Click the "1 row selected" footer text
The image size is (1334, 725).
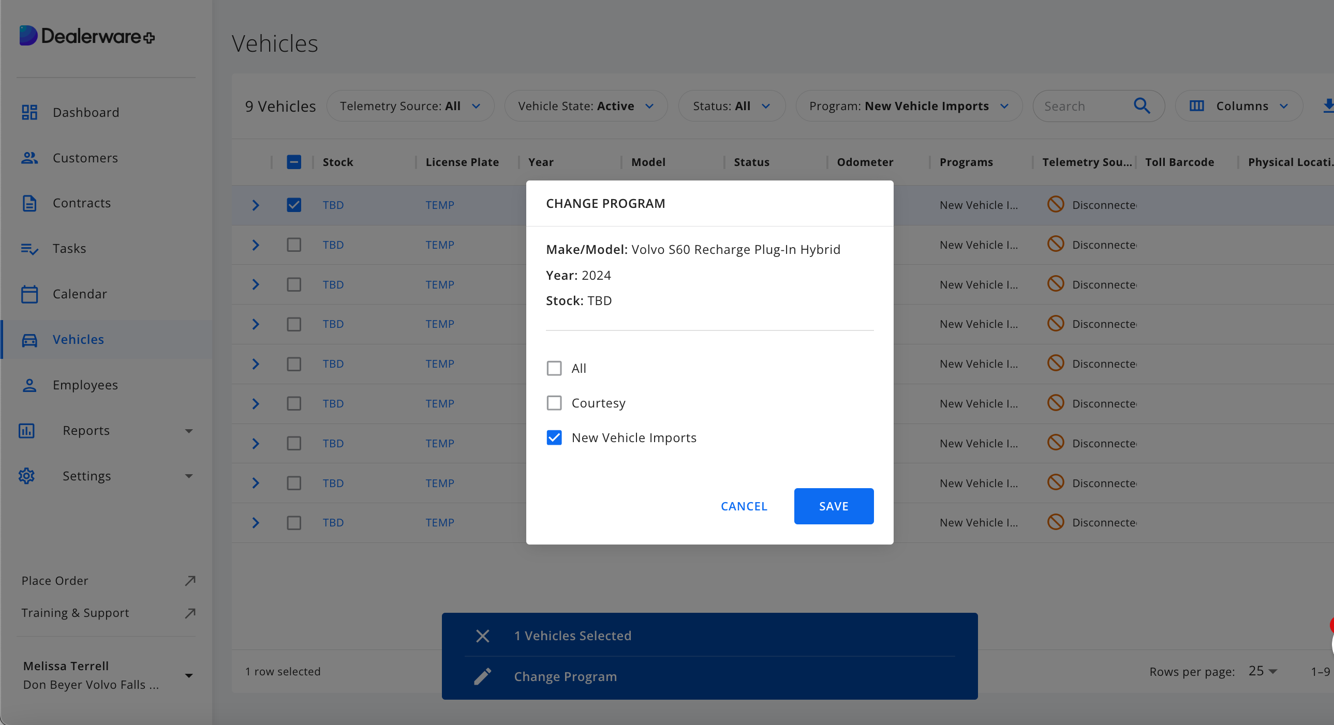pos(283,671)
